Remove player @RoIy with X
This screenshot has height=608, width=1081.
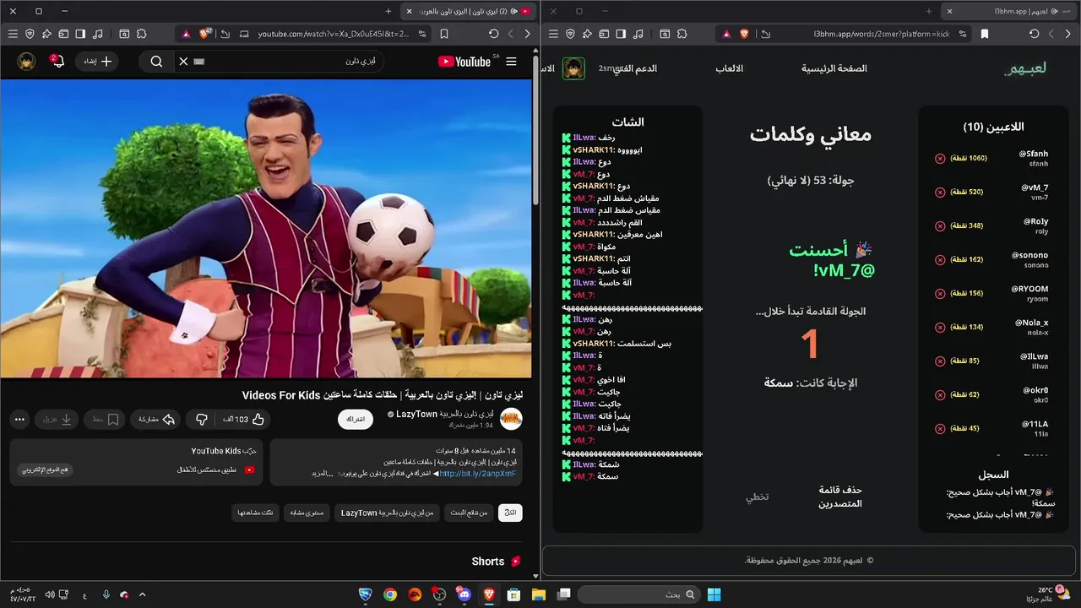(940, 225)
